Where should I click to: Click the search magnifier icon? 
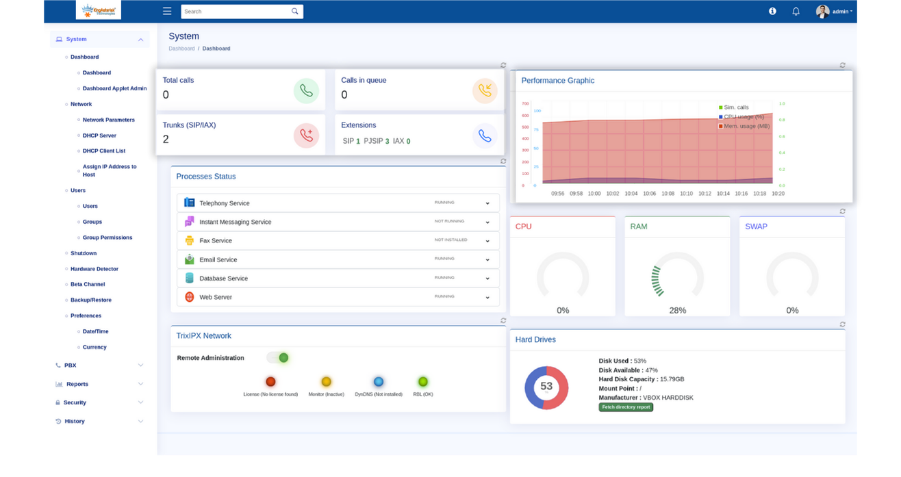click(295, 11)
